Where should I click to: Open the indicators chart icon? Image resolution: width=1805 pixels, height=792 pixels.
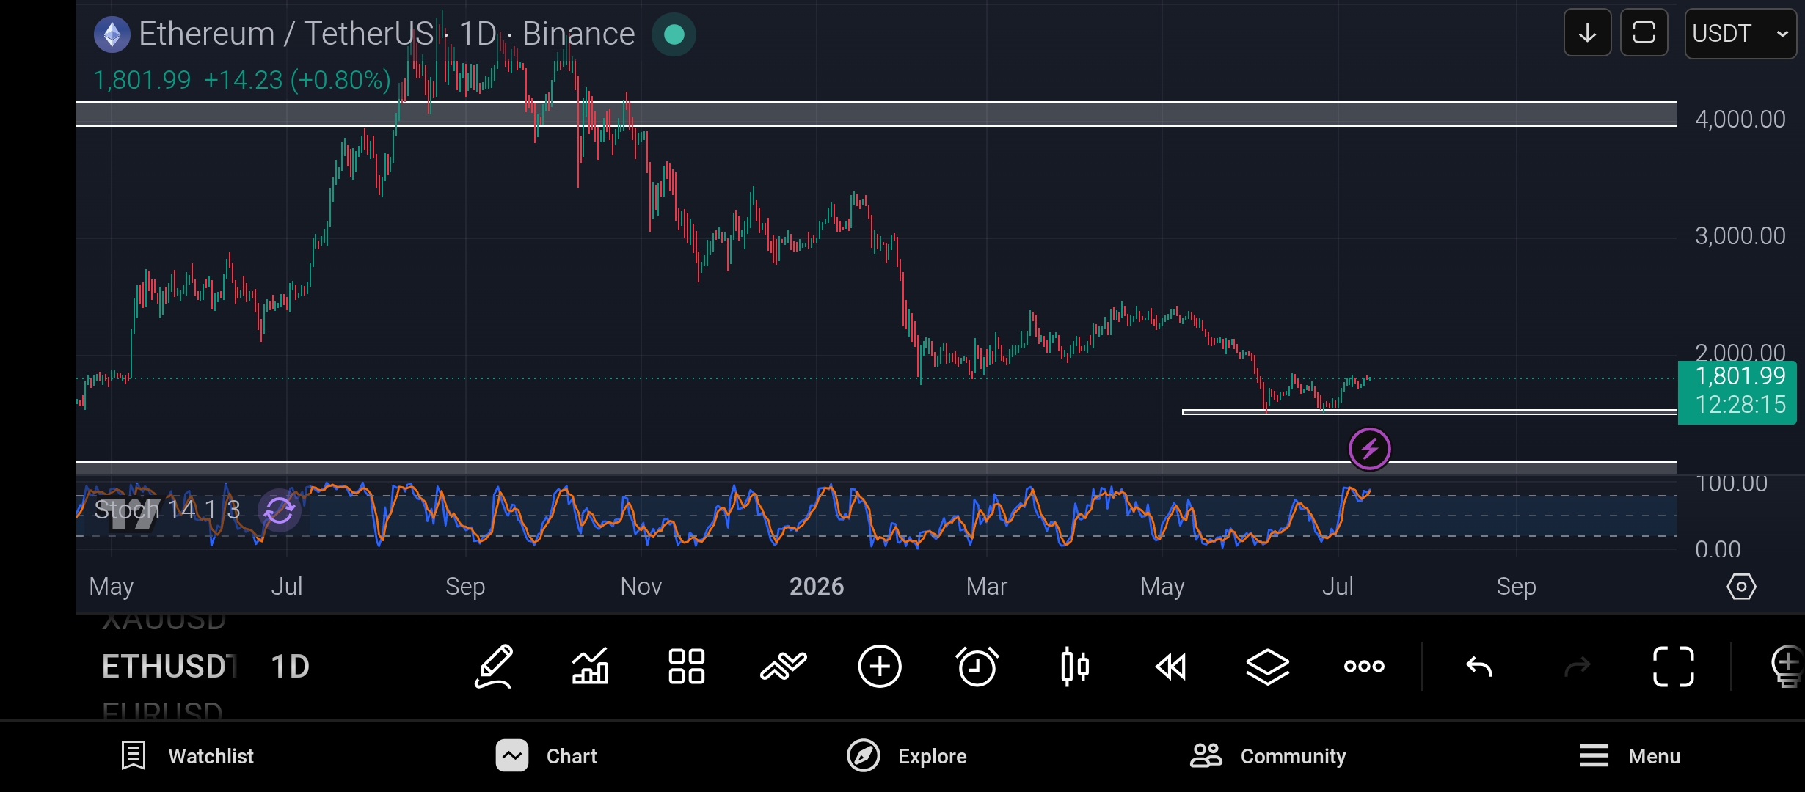(x=591, y=667)
